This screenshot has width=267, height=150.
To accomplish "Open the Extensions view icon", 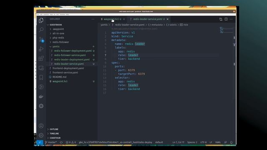I will tap(41, 58).
